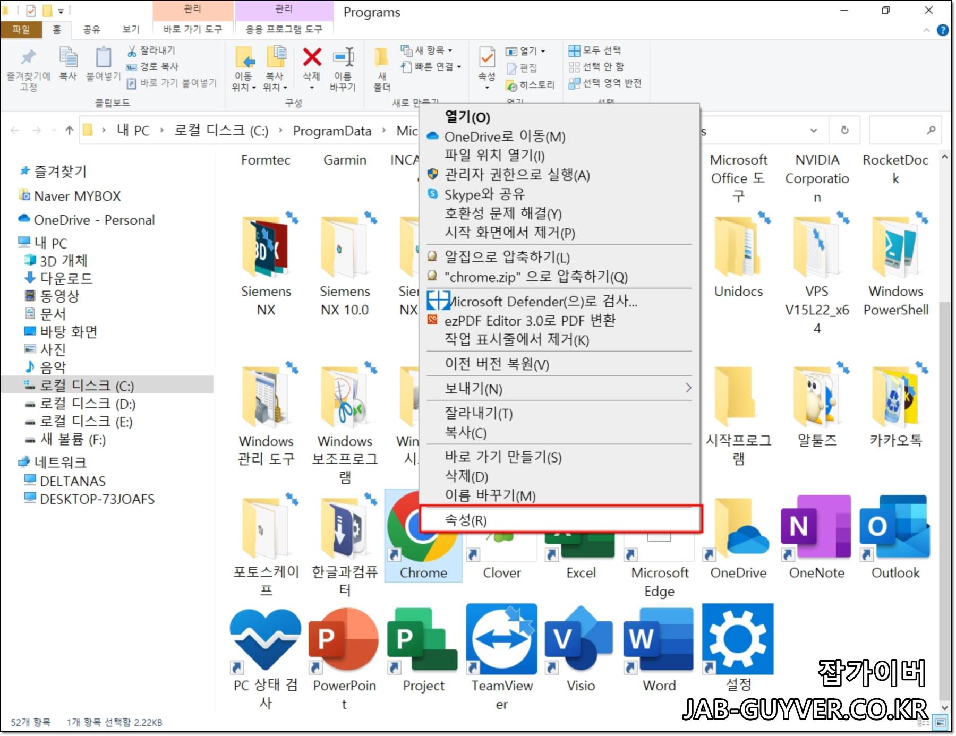Choose 이름 바꾸기(M) in context menu
Image resolution: width=956 pixels, height=736 pixels.
click(559, 495)
